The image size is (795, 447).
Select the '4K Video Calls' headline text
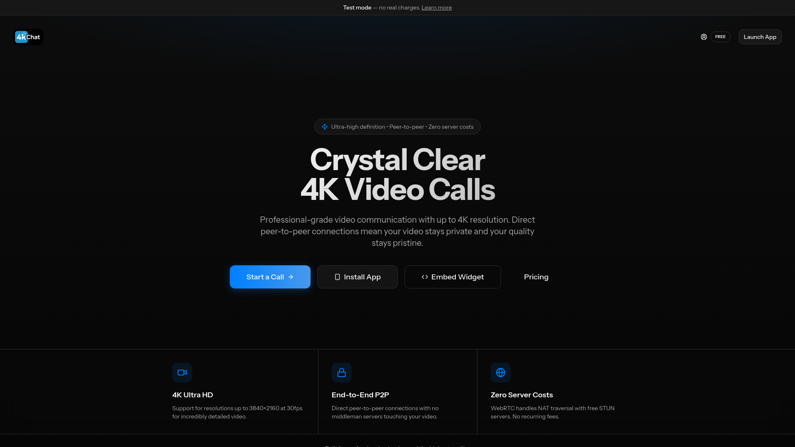pos(397,190)
